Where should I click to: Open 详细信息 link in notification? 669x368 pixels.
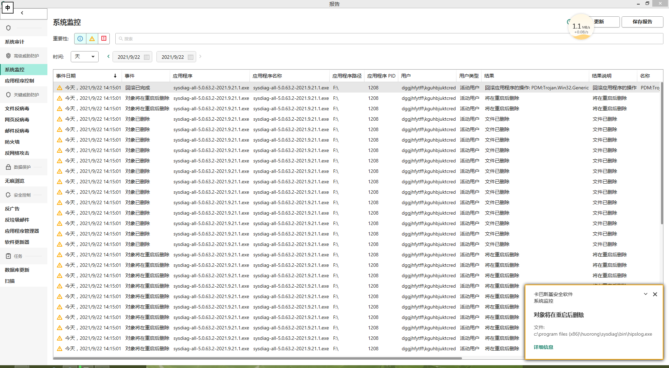[x=543, y=347]
